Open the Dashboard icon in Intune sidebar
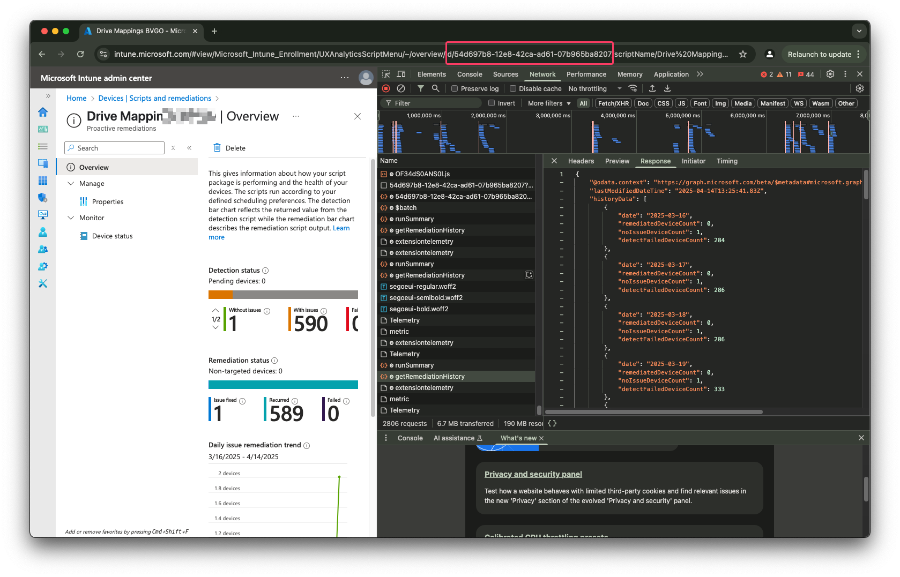 tap(43, 129)
